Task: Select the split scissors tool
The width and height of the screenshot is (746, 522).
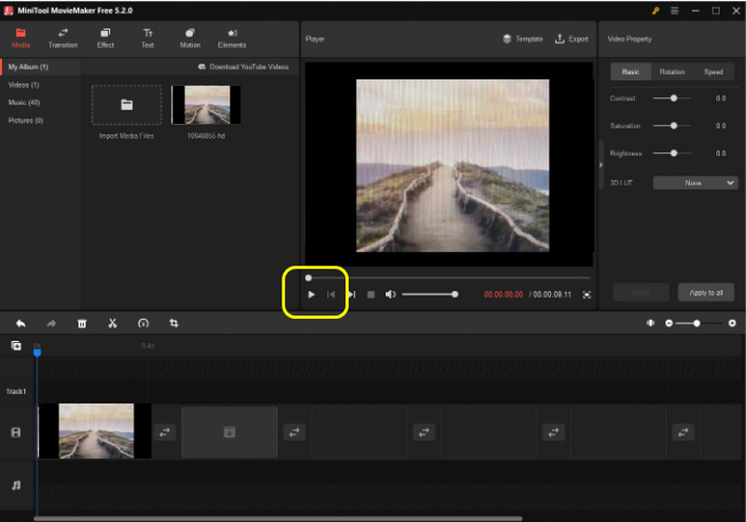Action: [x=112, y=323]
